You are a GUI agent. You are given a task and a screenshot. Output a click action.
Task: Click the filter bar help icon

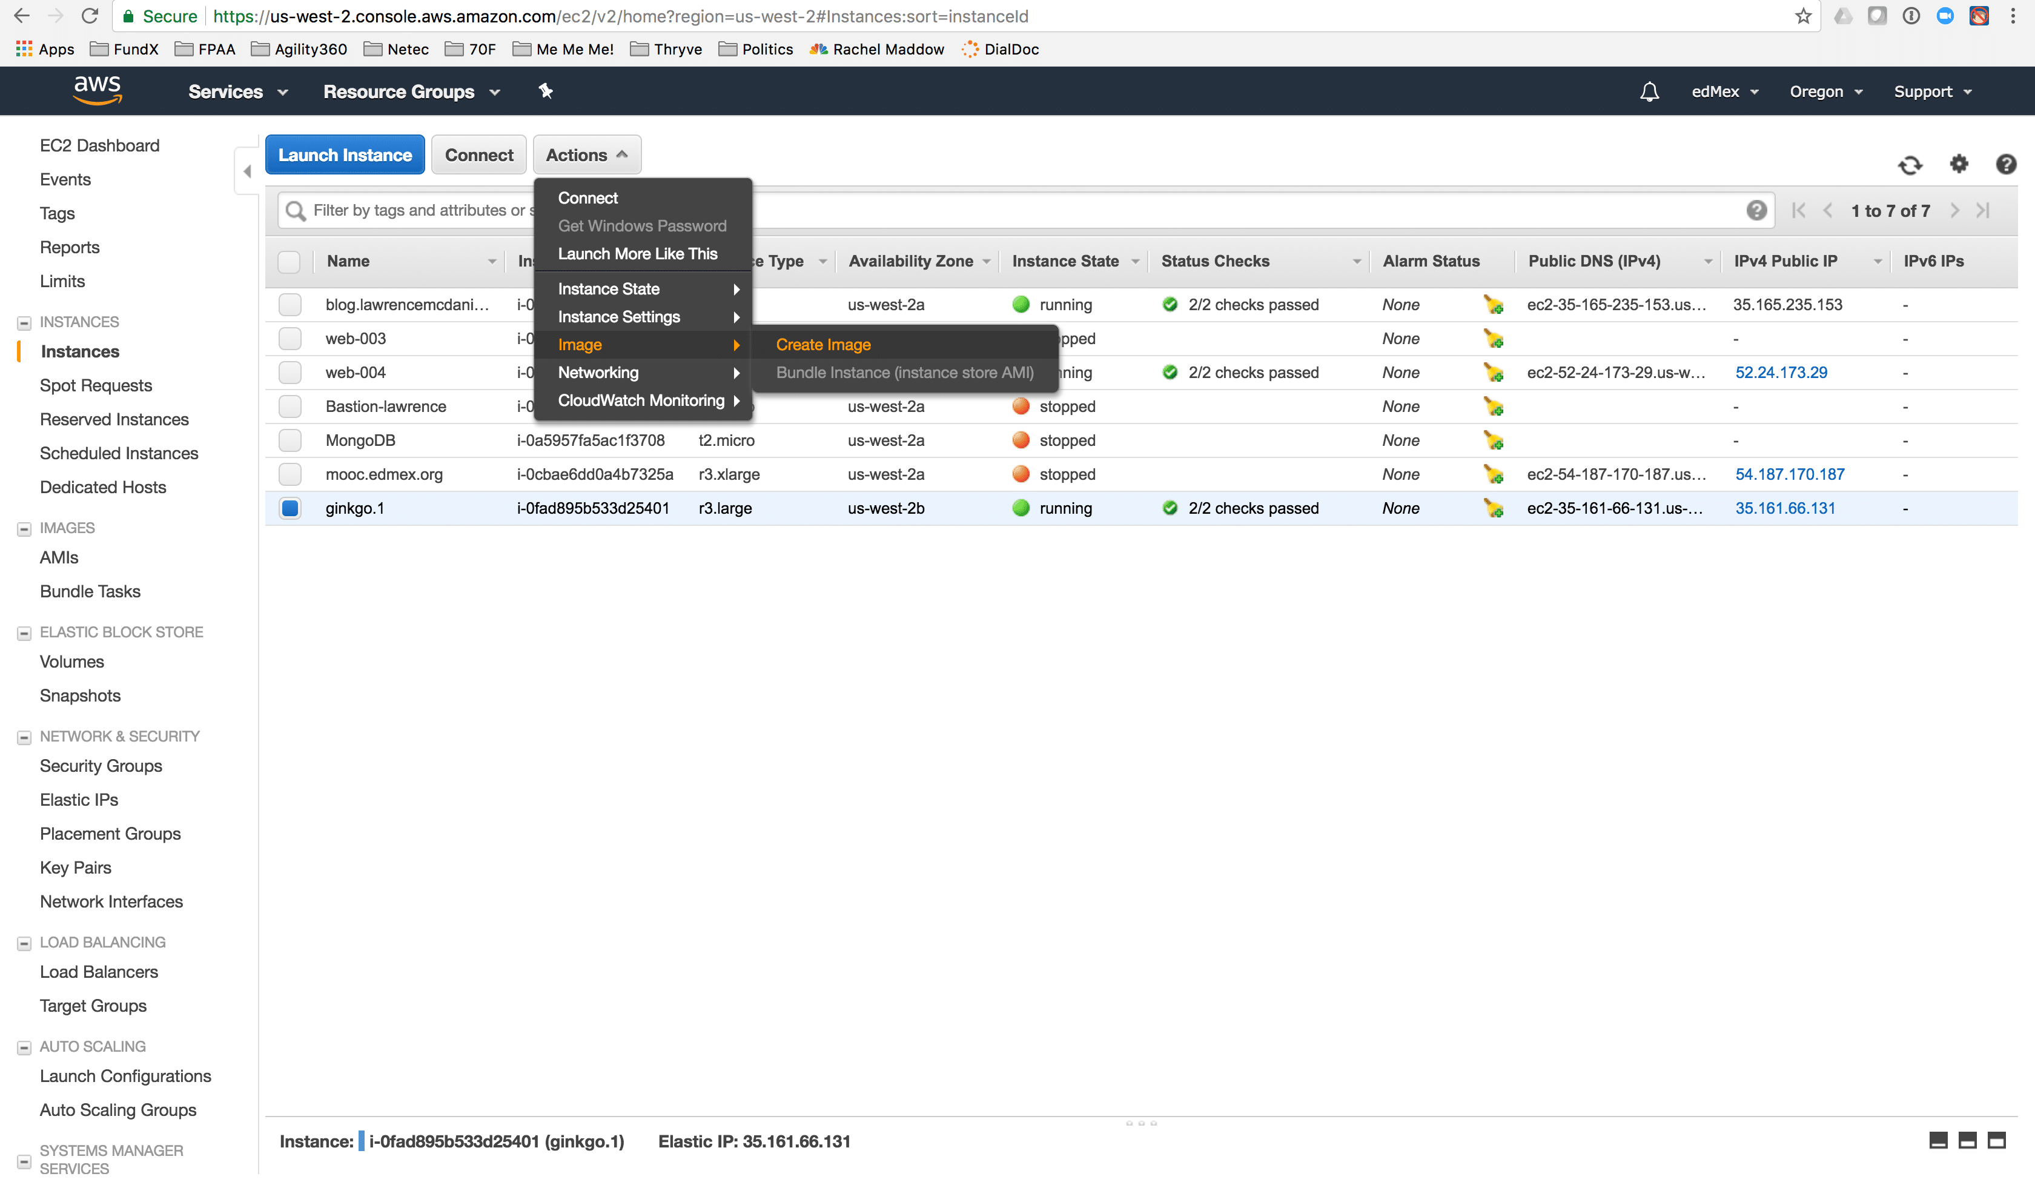click(x=1756, y=210)
